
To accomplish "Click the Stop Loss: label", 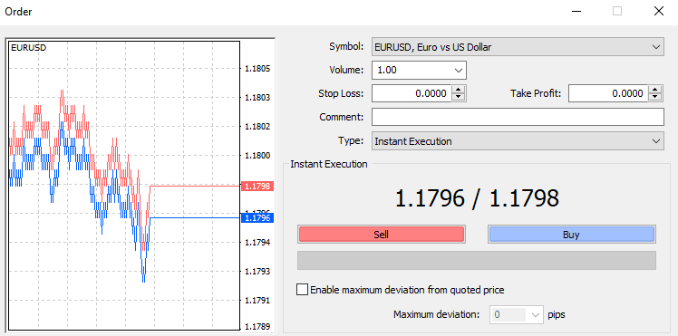I will point(341,93).
